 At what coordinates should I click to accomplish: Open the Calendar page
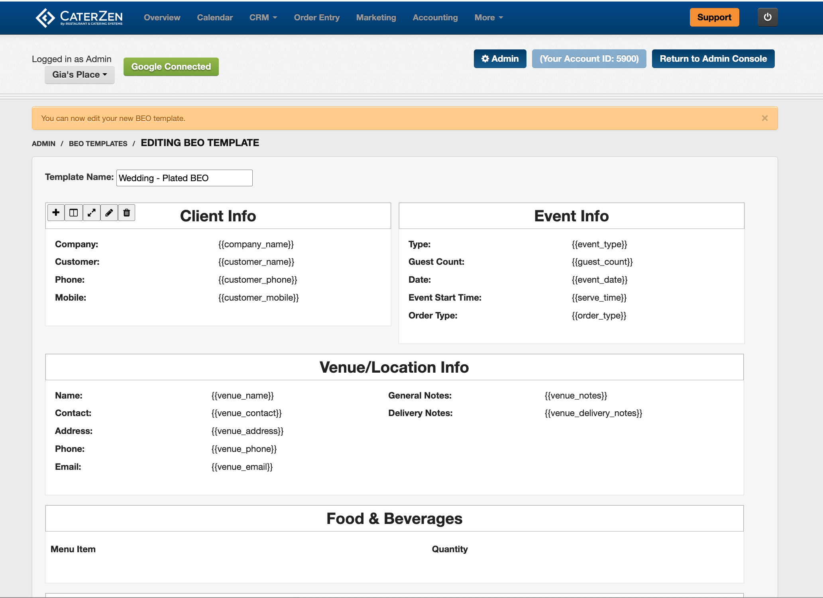[x=215, y=18]
